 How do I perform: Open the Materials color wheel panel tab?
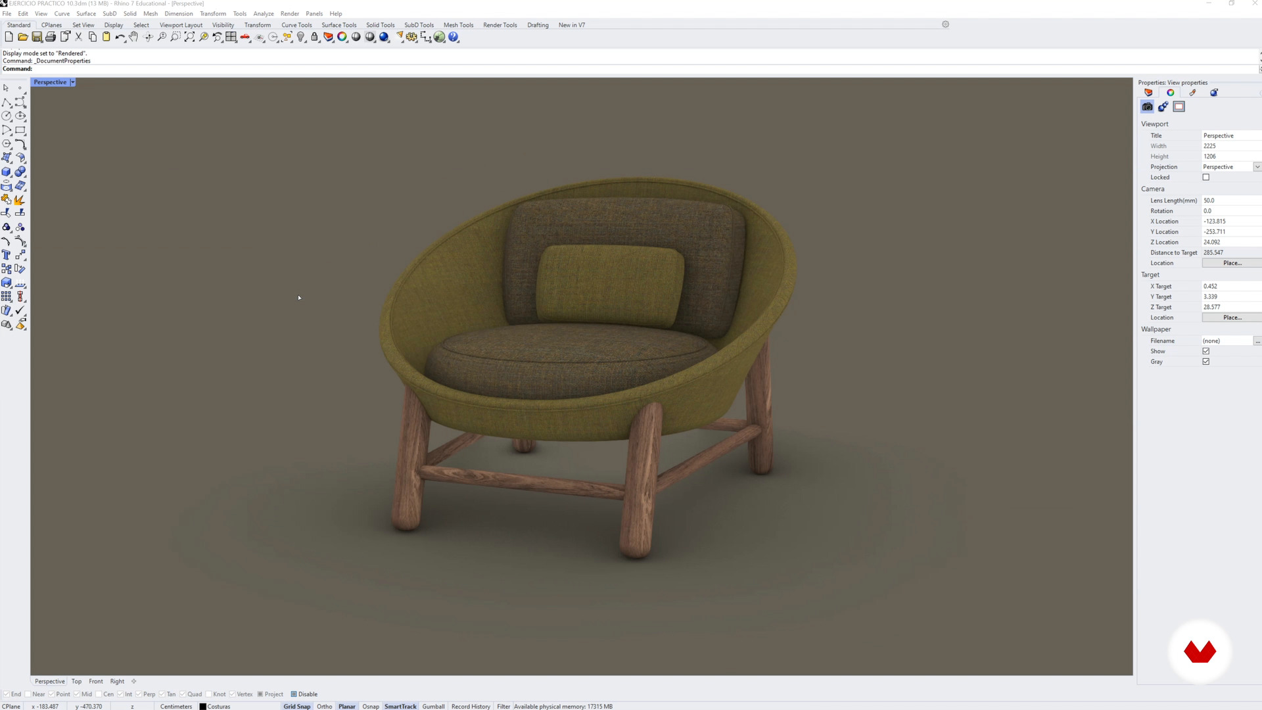tap(1171, 93)
